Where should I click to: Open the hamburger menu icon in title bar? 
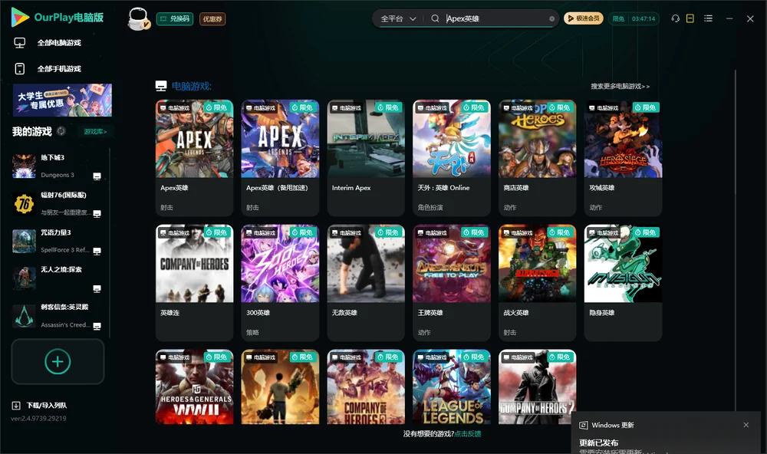click(708, 18)
